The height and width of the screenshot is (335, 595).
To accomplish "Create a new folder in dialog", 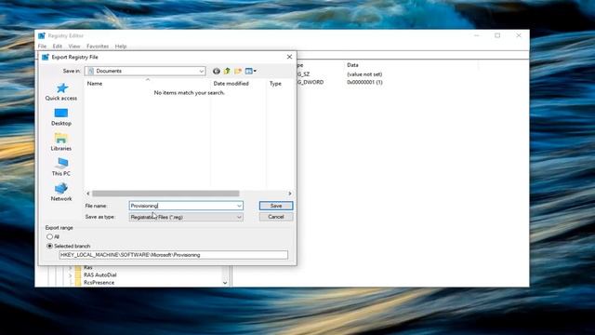I will [238, 71].
